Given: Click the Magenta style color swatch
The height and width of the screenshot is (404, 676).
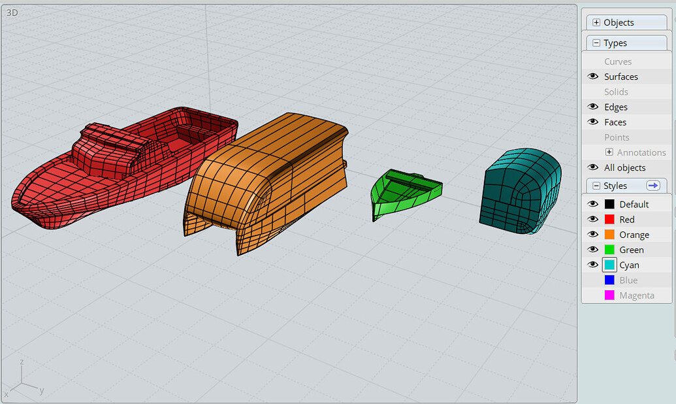Looking at the screenshot, I should pyautogui.click(x=609, y=295).
